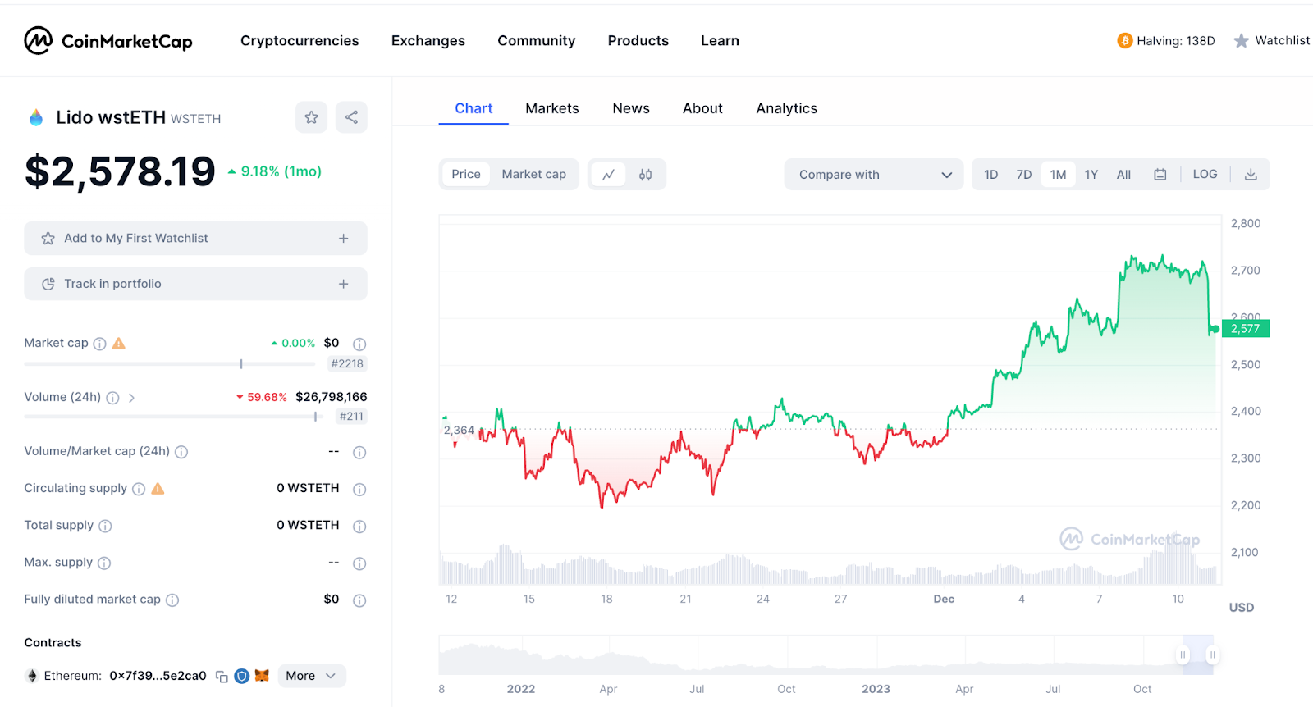This screenshot has height=707, width=1313.
Task: Select the line chart view icon
Action: 608,174
